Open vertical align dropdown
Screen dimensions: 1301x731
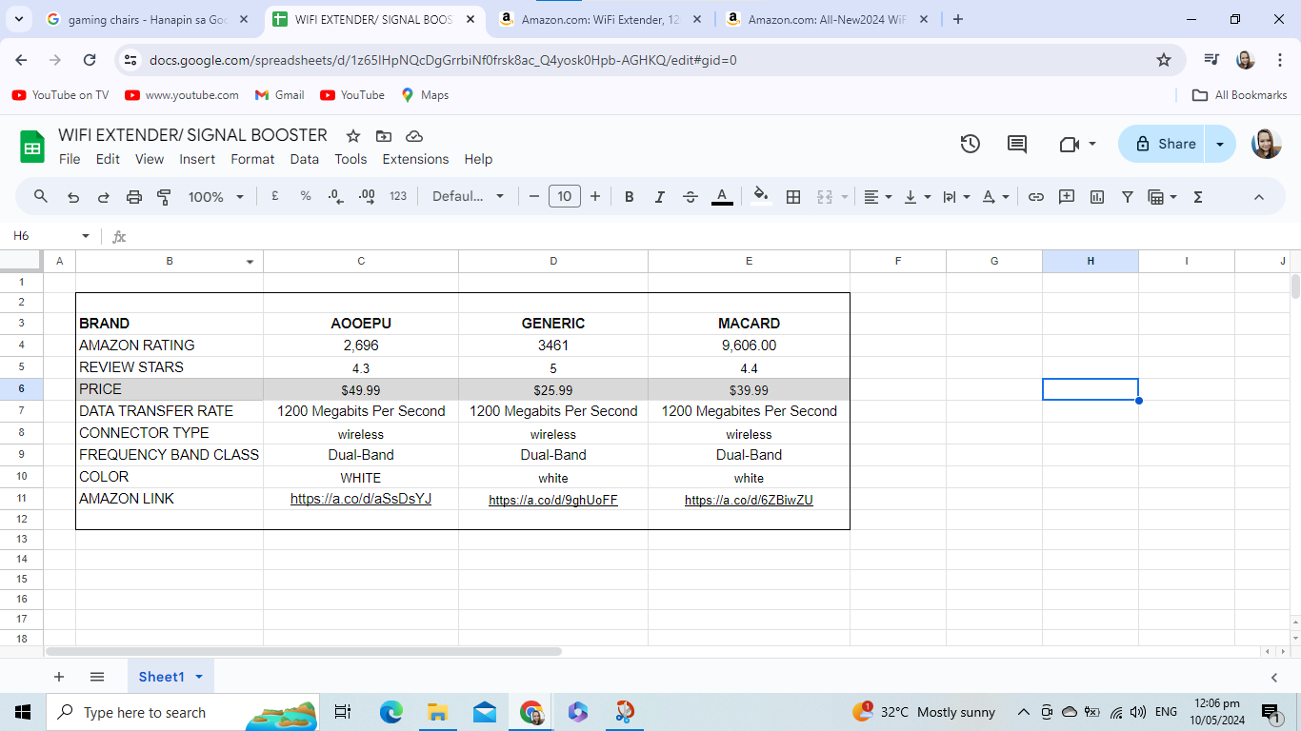pos(917,197)
